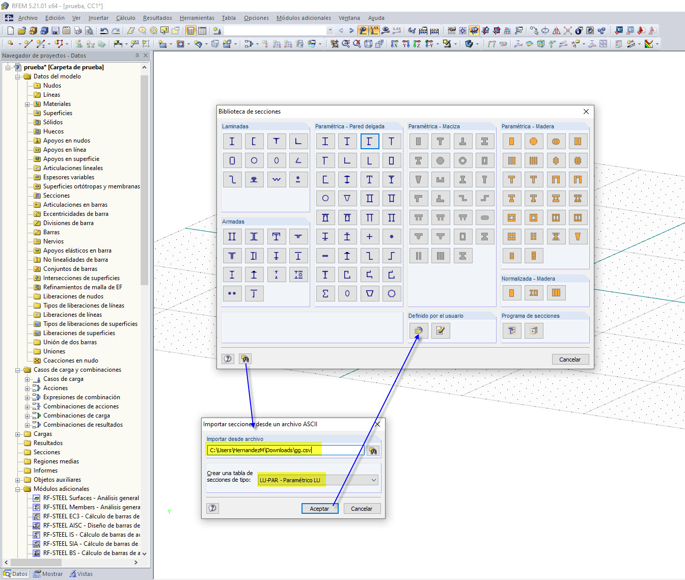Screen dimensions: 685x580
Task: Open the first Programa de secciones icon
Action: point(511,331)
